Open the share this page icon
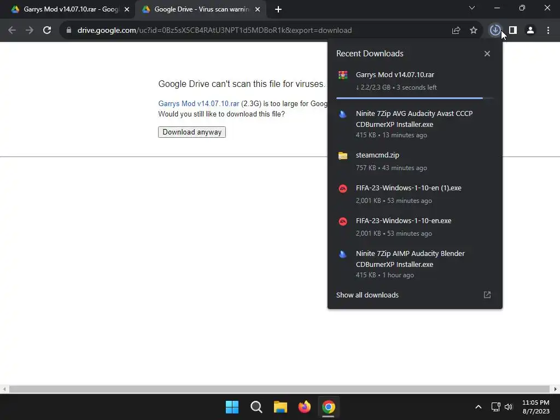 [x=456, y=31]
